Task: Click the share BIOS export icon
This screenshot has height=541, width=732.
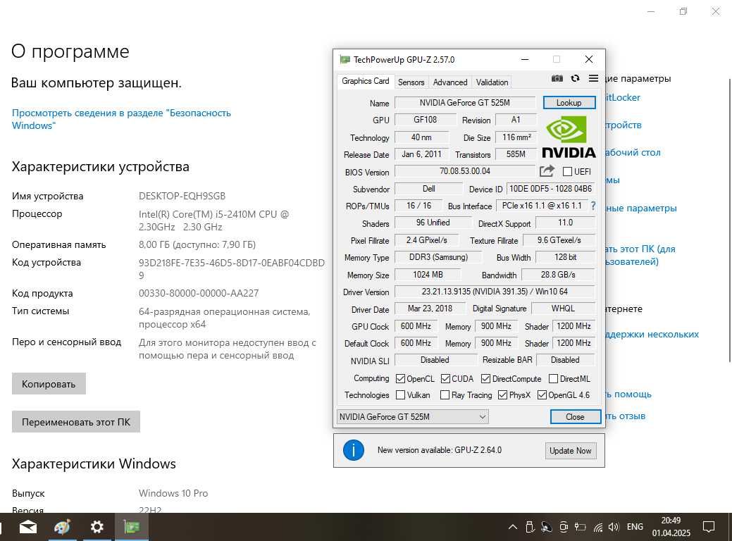Action: [547, 171]
